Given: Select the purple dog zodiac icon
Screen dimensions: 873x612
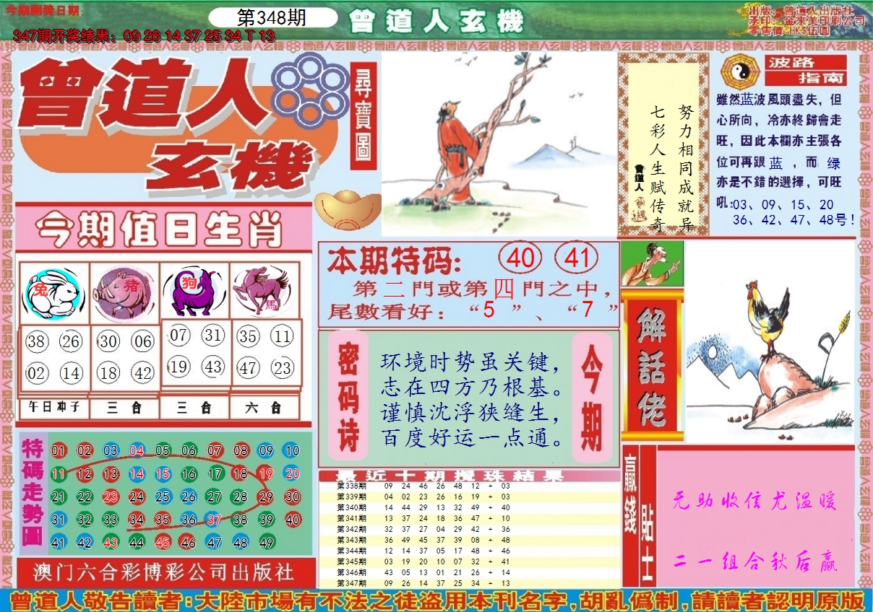Looking at the screenshot, I should [193, 292].
